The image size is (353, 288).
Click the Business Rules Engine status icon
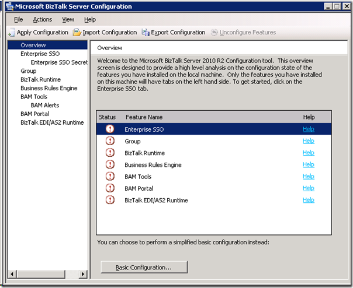[110, 165]
